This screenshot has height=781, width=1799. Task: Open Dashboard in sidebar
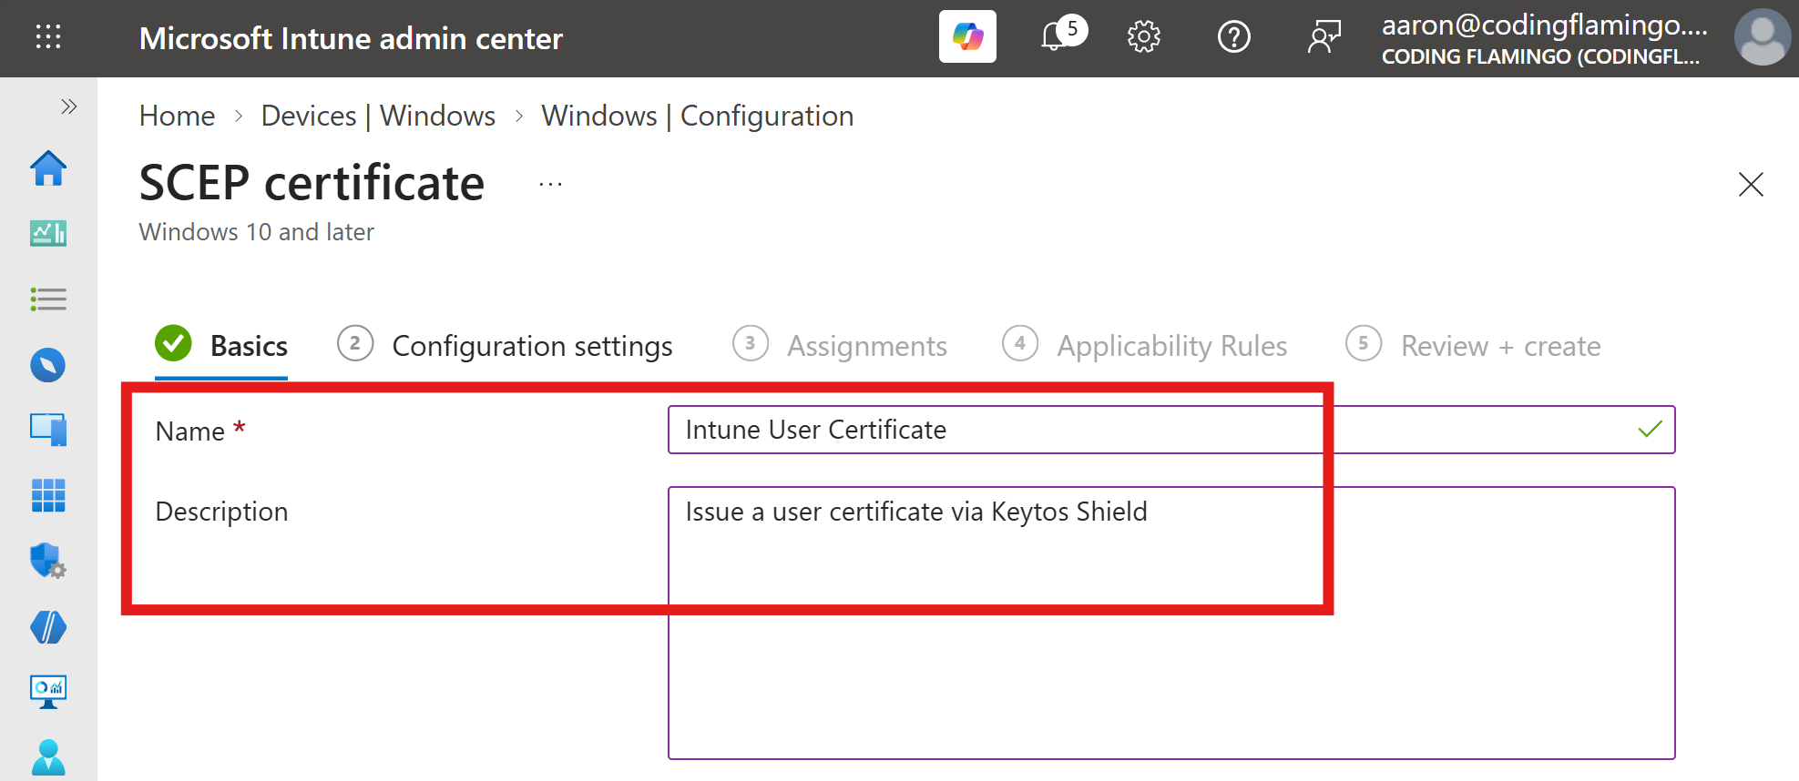click(48, 234)
